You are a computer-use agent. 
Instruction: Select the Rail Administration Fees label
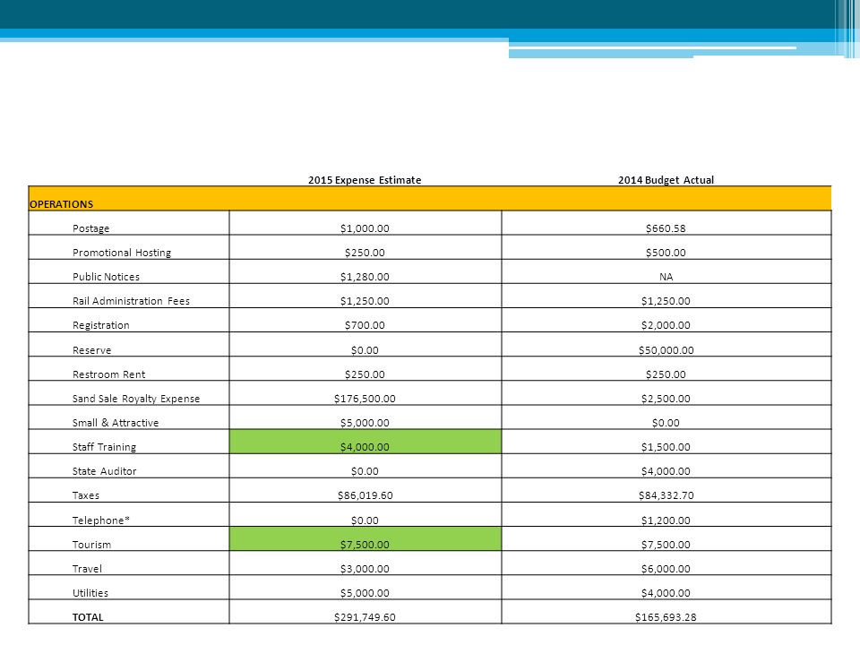[131, 301]
